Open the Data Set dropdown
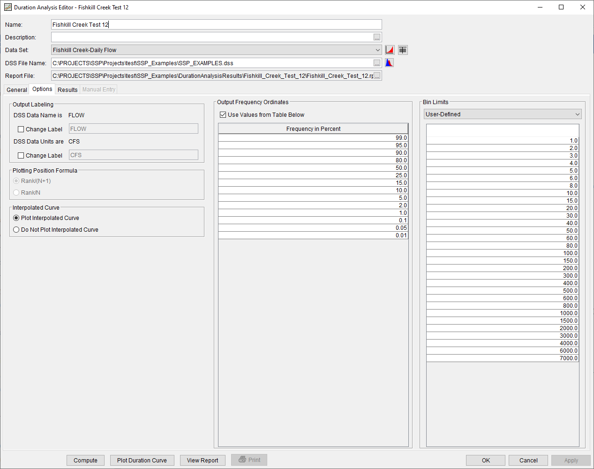The height and width of the screenshot is (469, 594). click(378, 50)
